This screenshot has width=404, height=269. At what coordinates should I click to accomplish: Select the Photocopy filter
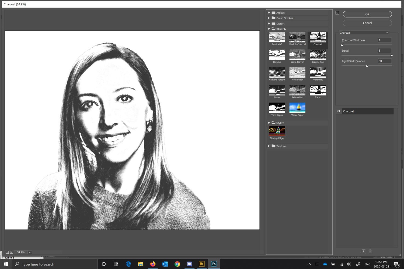[x=318, y=72]
